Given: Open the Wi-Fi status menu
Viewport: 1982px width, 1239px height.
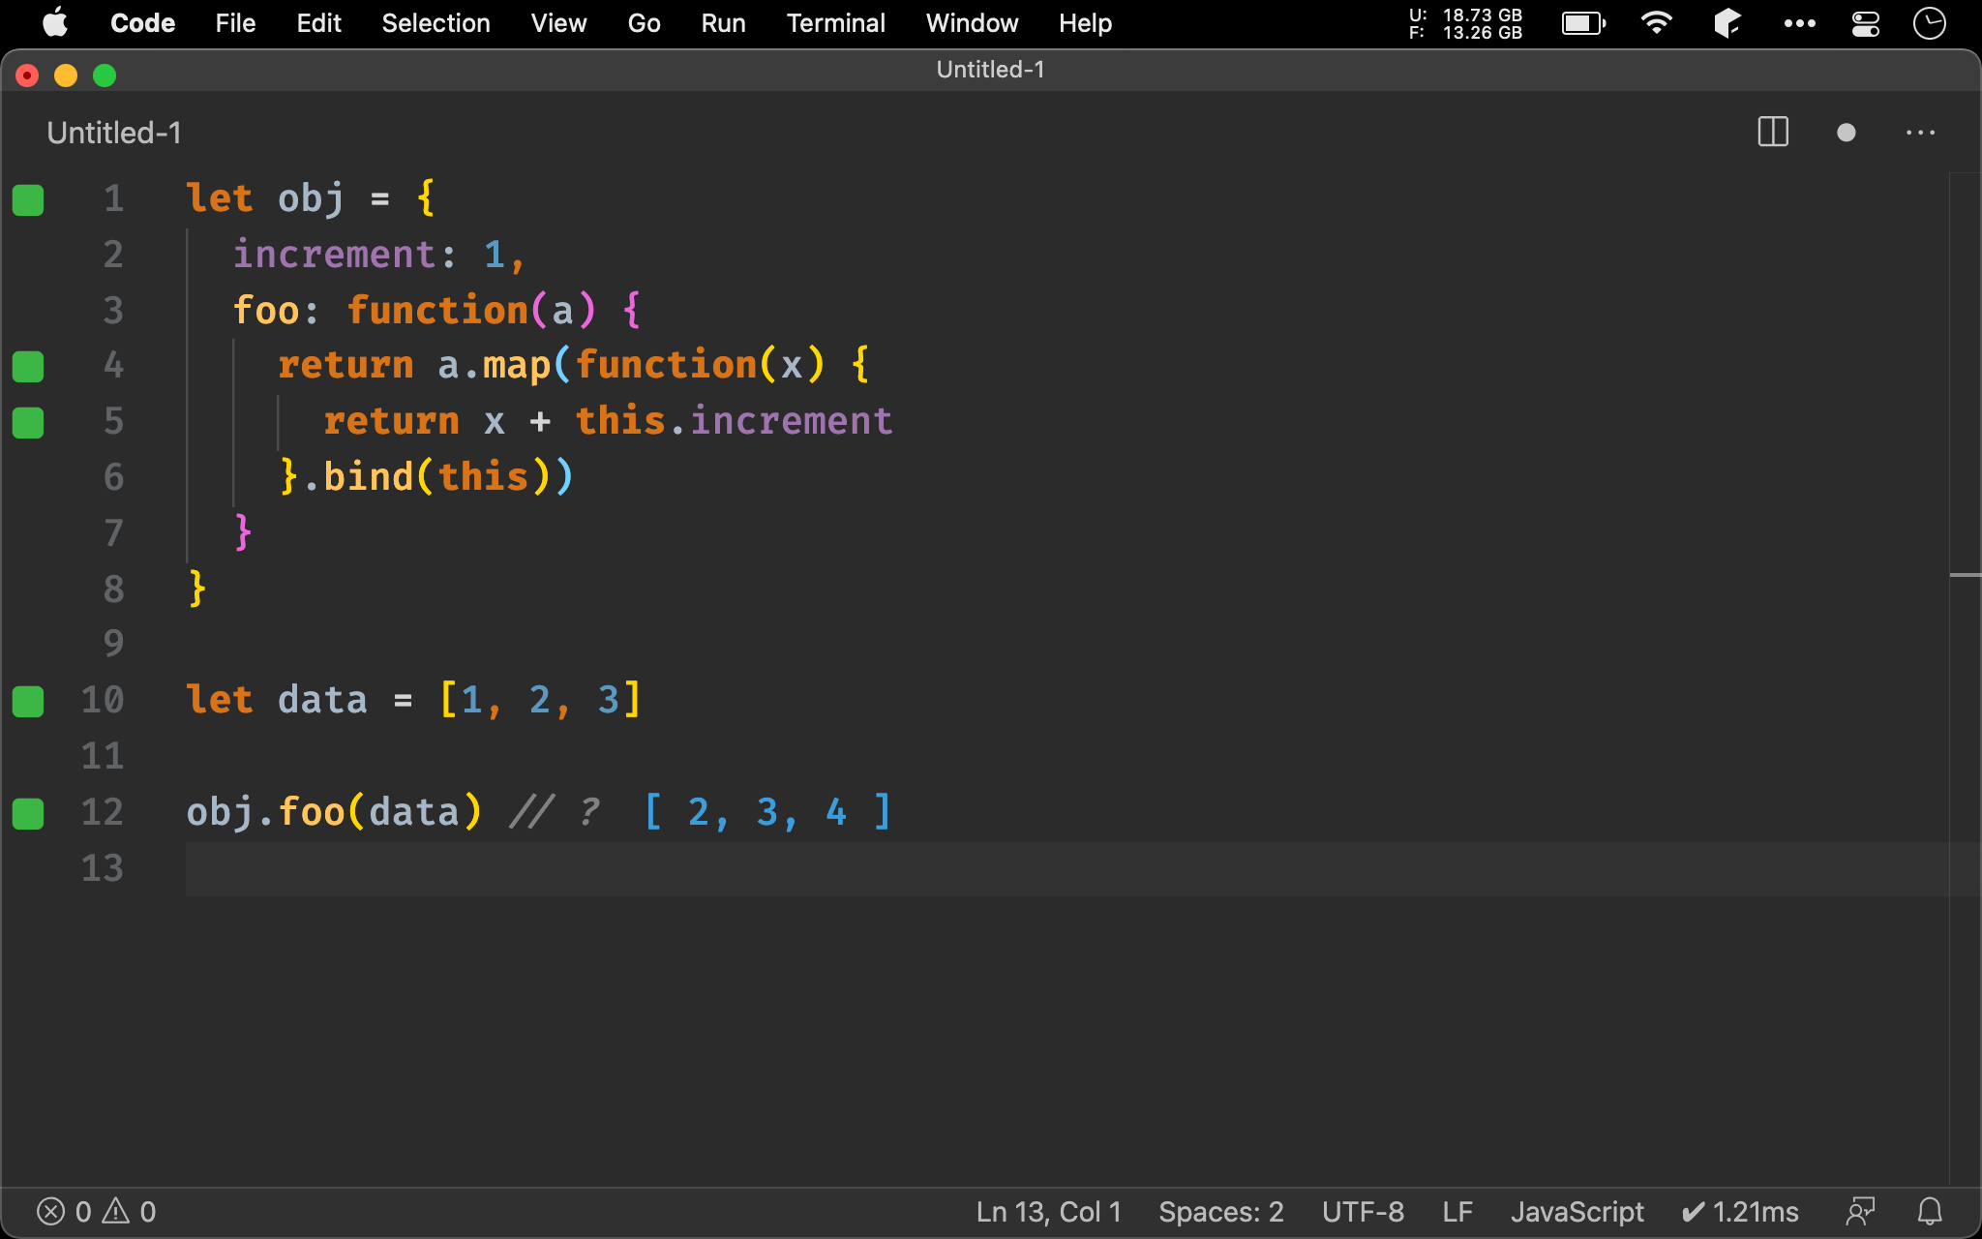Looking at the screenshot, I should [1657, 23].
